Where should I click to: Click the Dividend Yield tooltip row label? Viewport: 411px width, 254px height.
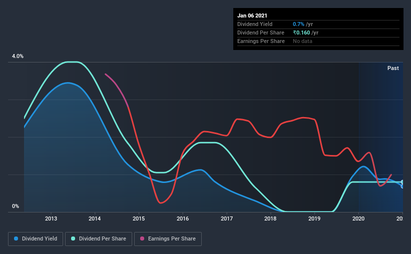pos(255,24)
